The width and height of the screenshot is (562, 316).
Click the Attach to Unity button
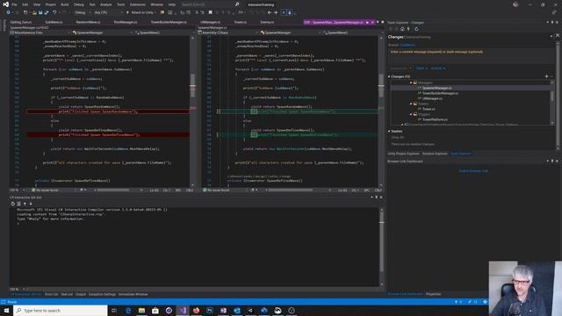pos(140,12)
